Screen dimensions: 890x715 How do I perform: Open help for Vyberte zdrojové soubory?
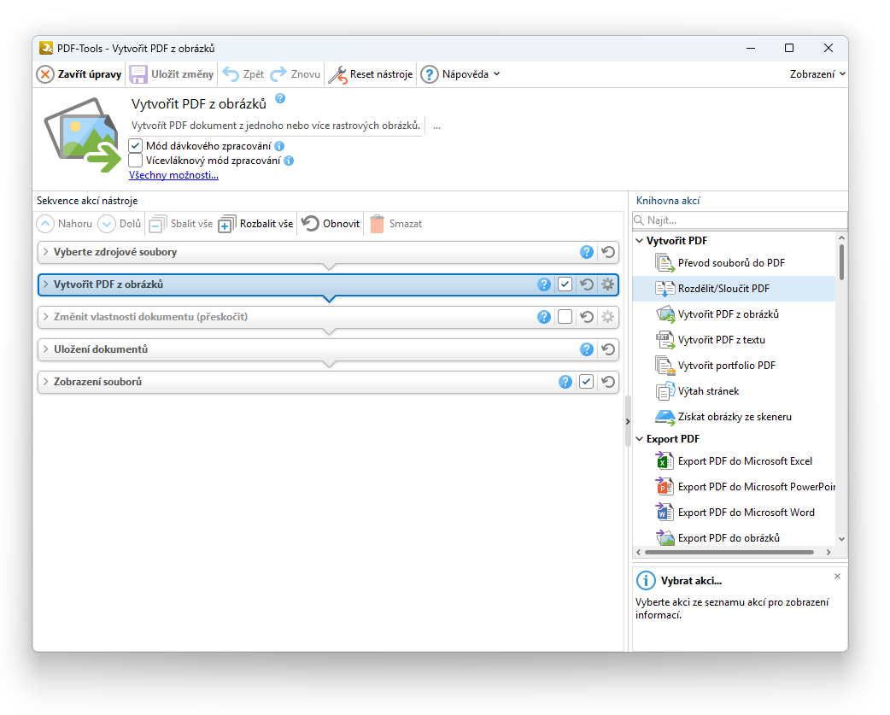587,253
